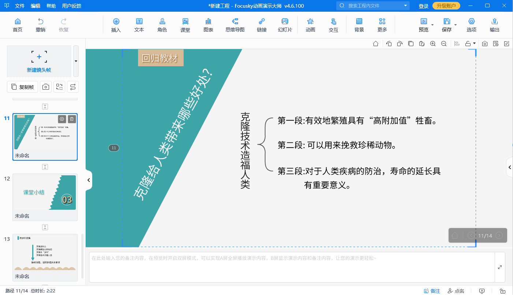Expand the lock options dropdown arrow
This screenshot has height=295, width=513.
[475, 43]
